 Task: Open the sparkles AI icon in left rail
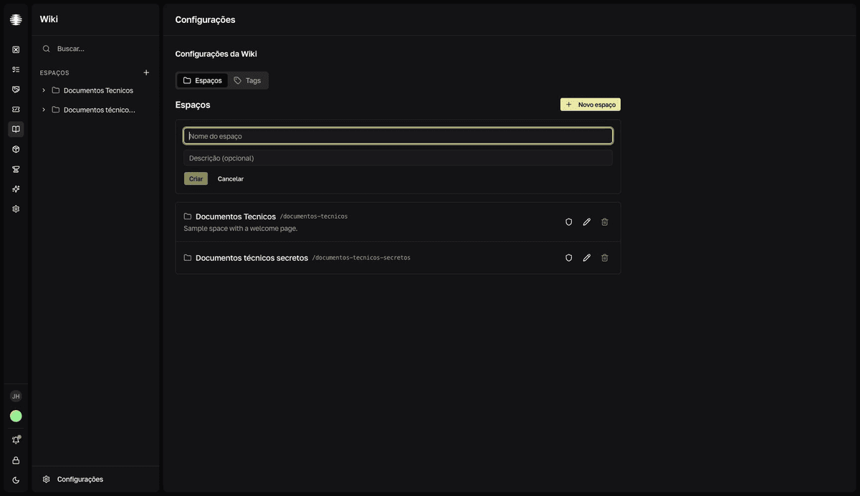point(16,189)
